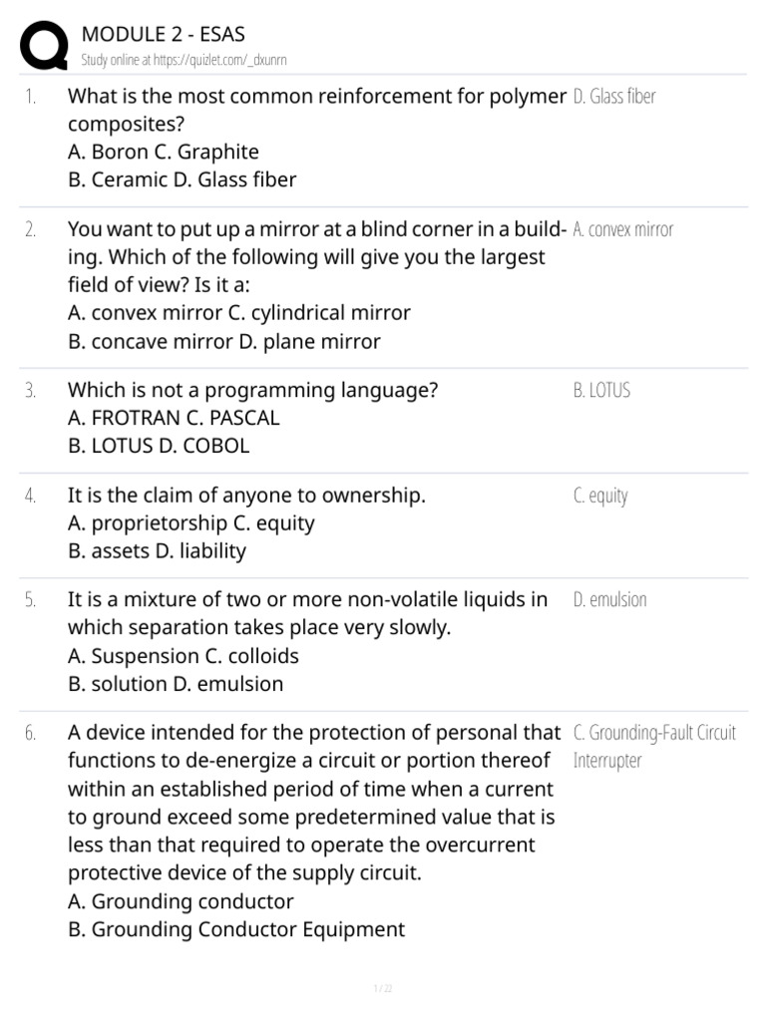The height and width of the screenshot is (1021, 766).
Task: Click the page number indicator at bottom
Action: tap(383, 988)
